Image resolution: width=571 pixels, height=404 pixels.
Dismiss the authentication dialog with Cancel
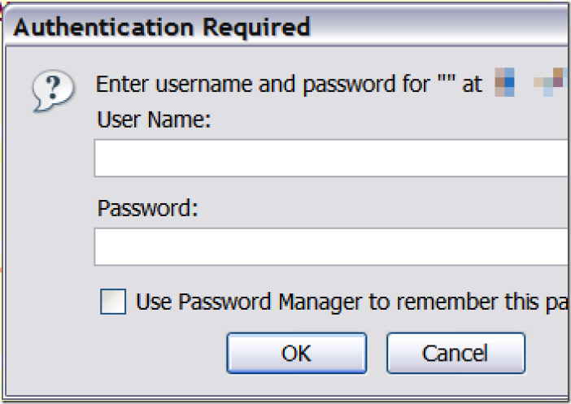[455, 353]
